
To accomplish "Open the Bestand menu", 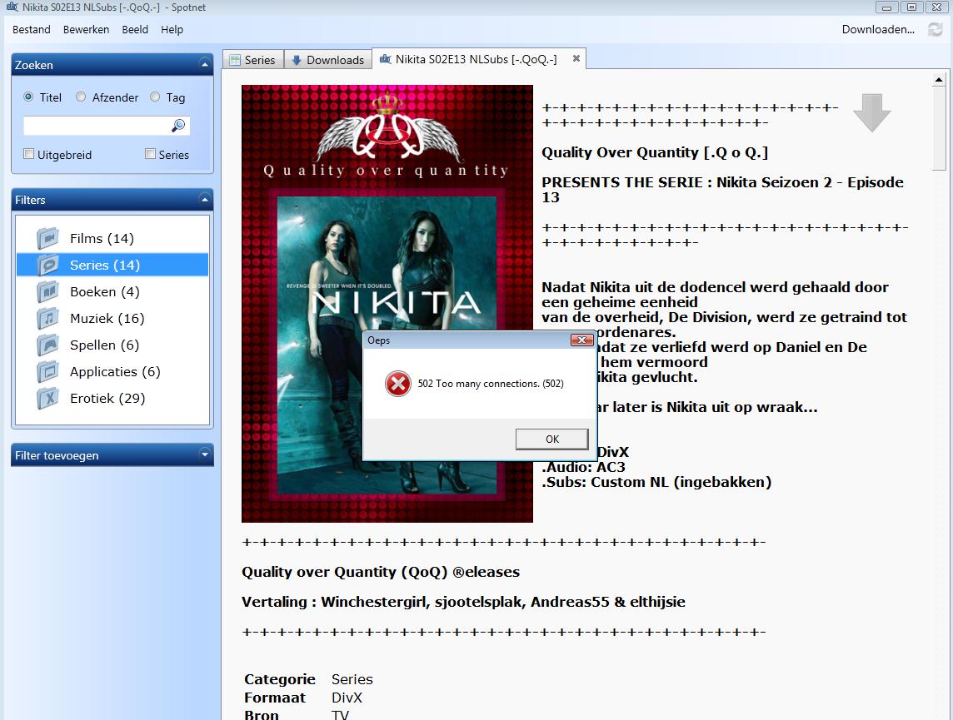I will pyautogui.click(x=32, y=29).
